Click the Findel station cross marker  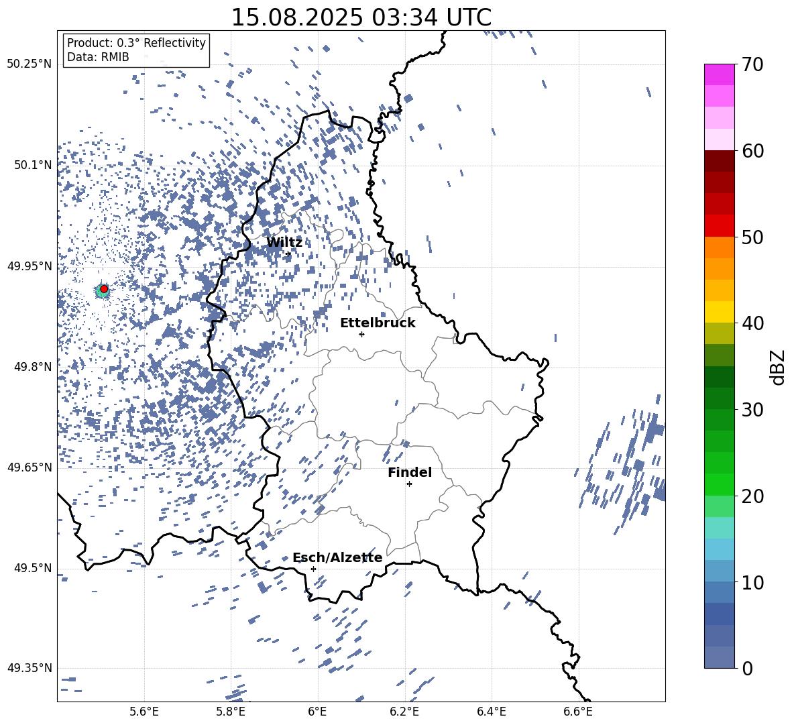coord(409,484)
